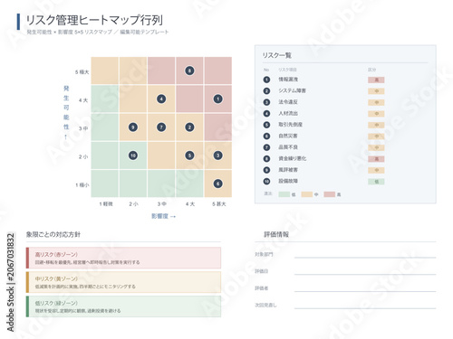Click the vertical 発生可能性 axis title
Image resolution: width=453 pixels, height=339 pixels.
(x=66, y=112)
